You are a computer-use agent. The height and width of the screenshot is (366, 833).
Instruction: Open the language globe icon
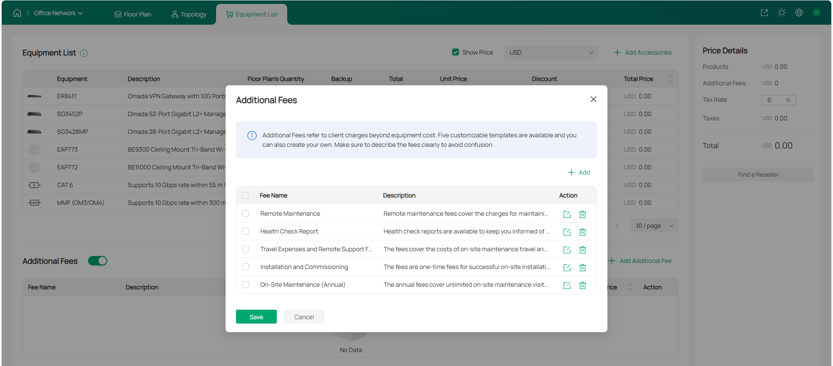(799, 13)
